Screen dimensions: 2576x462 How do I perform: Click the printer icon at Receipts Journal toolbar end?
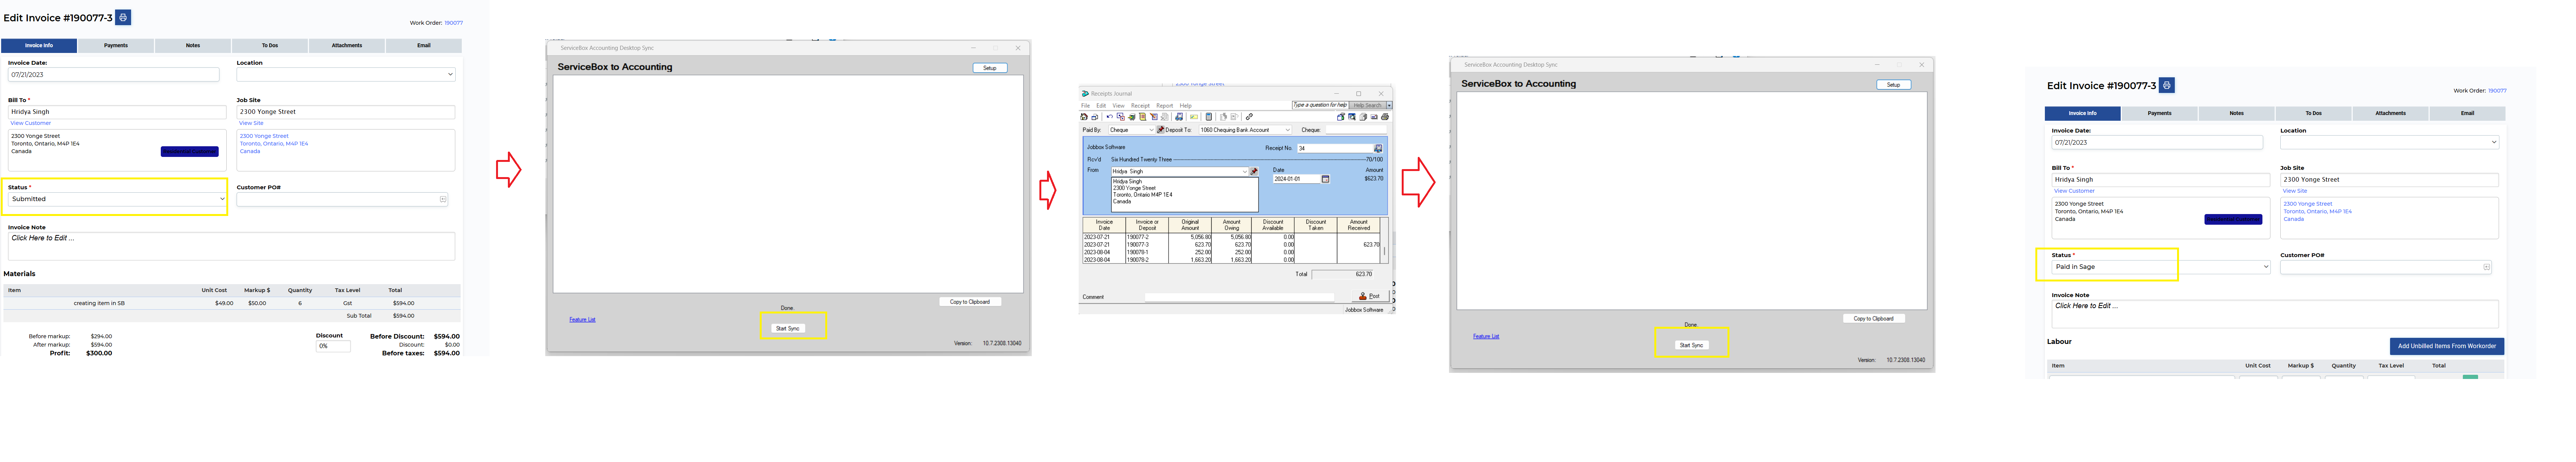pos(1385,117)
